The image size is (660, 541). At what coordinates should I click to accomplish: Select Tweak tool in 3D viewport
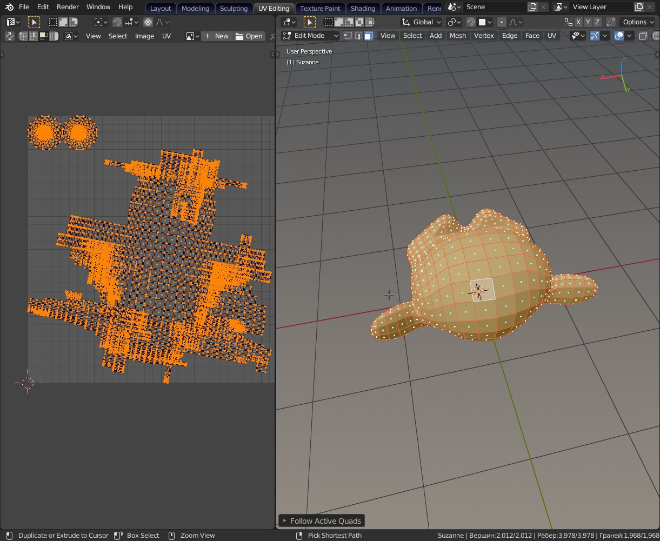310,22
